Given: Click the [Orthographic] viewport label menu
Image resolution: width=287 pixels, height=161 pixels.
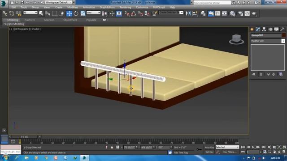Looking at the screenshot, I should tap(22, 29).
